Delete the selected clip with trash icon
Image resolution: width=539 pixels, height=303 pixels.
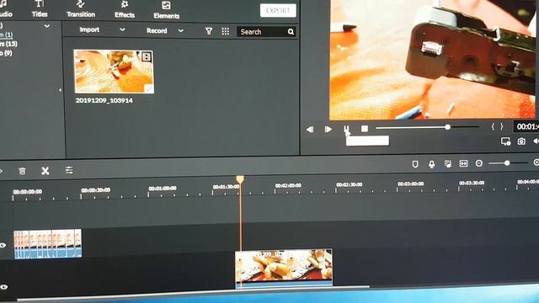click(x=23, y=171)
